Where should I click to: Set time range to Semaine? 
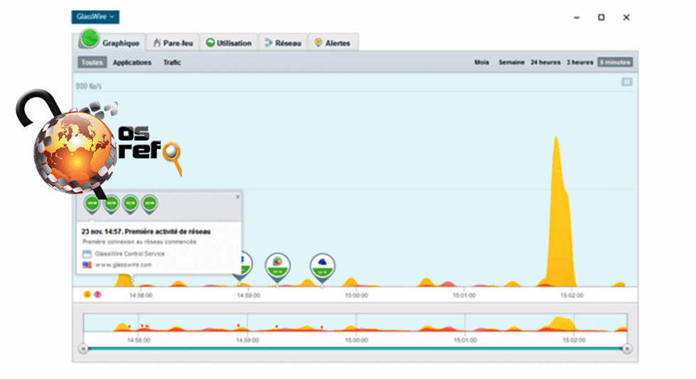pyautogui.click(x=511, y=62)
